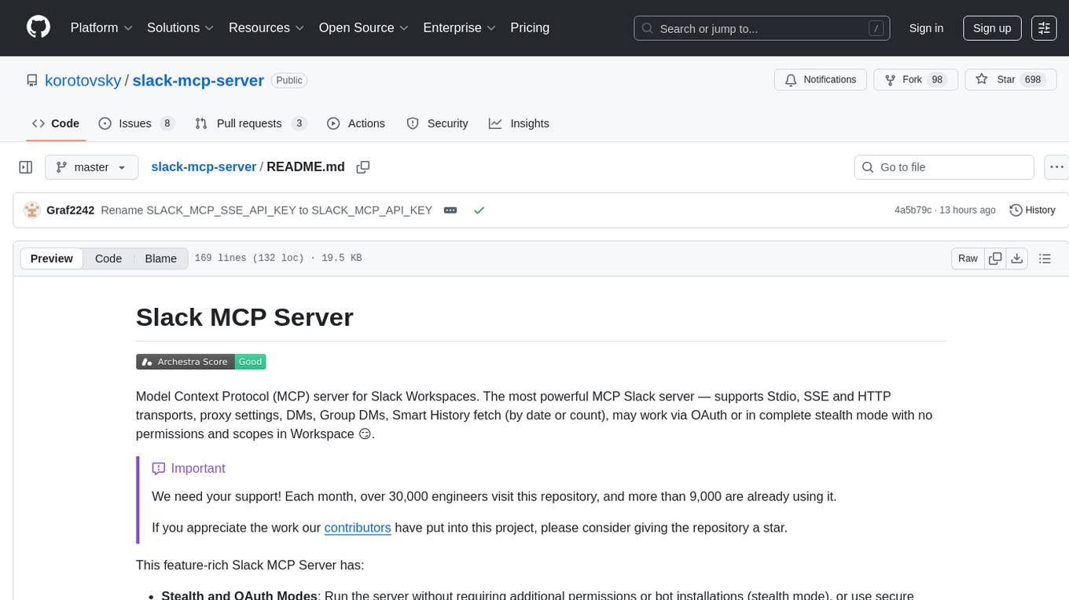1069x600 pixels.
Task: Switch to the Issues tab
Action: coord(136,123)
